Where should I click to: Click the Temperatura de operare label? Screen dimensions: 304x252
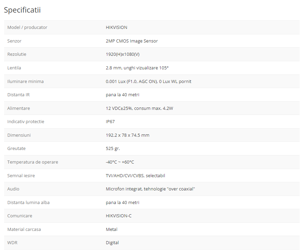[x=33, y=162]
